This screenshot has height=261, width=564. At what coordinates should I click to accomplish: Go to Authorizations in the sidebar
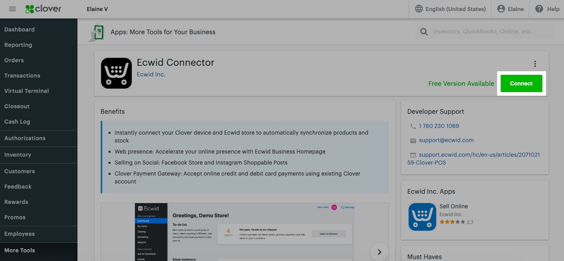pyautogui.click(x=25, y=138)
